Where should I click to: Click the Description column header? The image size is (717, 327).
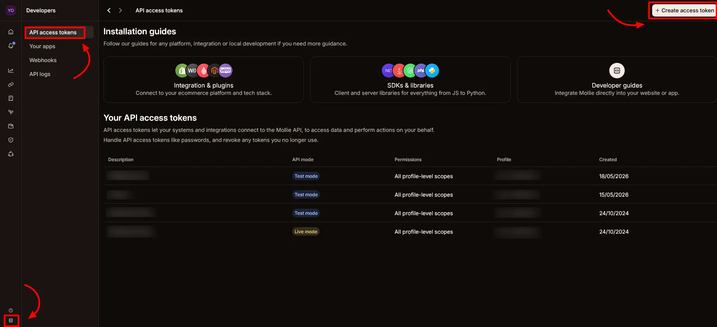pos(121,160)
